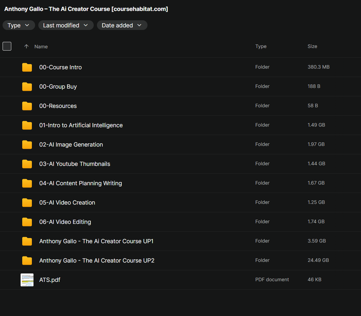Click the Course UP2 folder icon

coord(27,261)
